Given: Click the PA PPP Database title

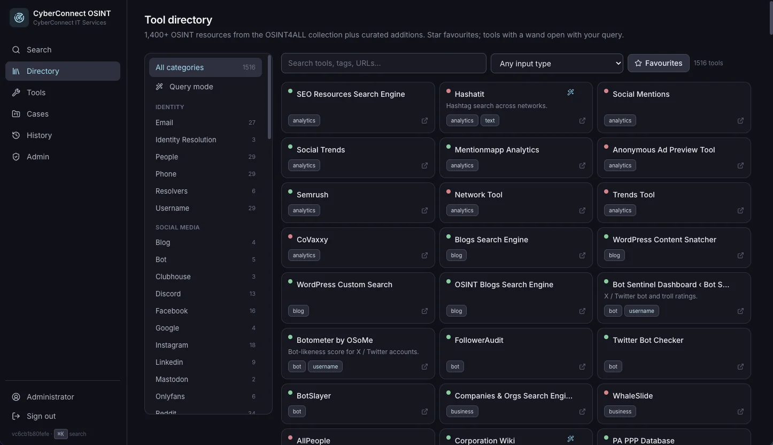Looking at the screenshot, I should tap(644, 441).
